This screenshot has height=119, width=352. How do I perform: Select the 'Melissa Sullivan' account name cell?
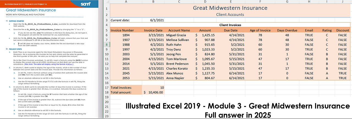point(179,40)
